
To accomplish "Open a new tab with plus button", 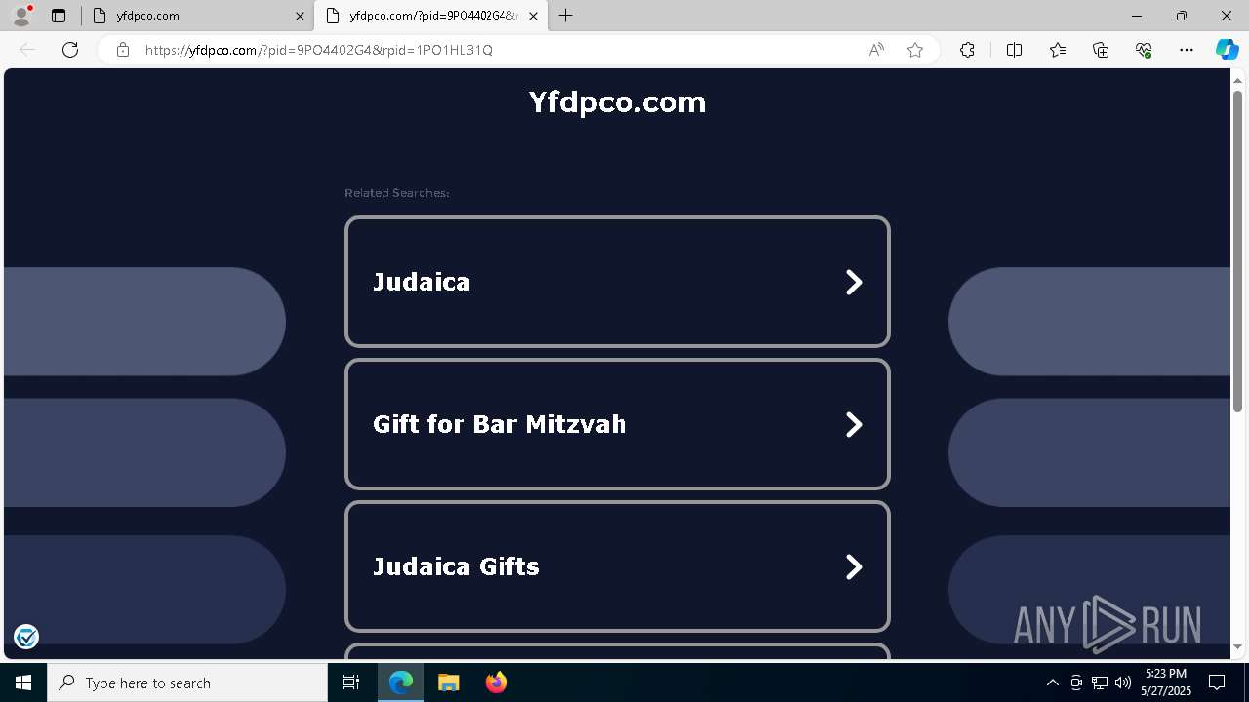I will tap(565, 16).
